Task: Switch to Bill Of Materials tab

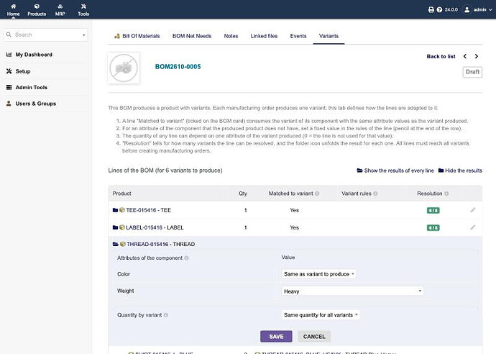Action: [x=137, y=36]
